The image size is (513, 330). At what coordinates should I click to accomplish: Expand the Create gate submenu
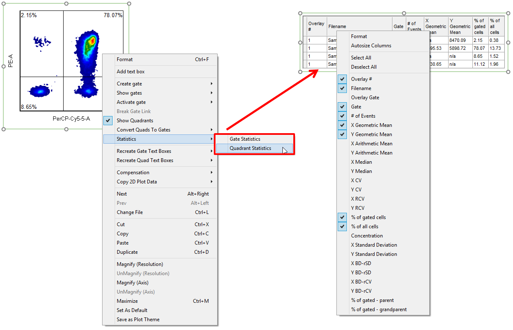[129, 84]
